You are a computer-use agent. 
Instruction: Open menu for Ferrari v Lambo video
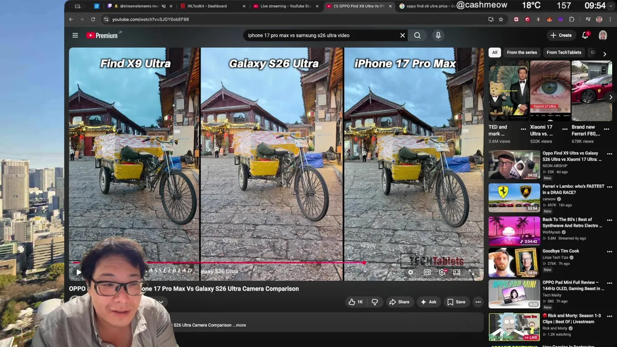coord(609,187)
